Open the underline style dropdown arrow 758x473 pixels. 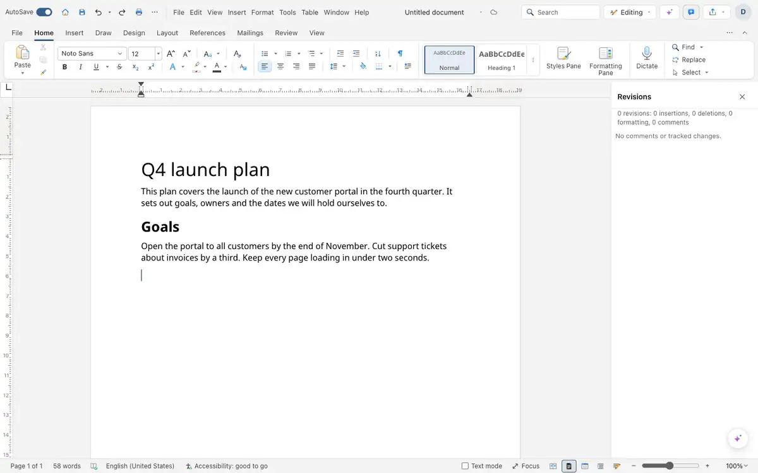click(107, 67)
